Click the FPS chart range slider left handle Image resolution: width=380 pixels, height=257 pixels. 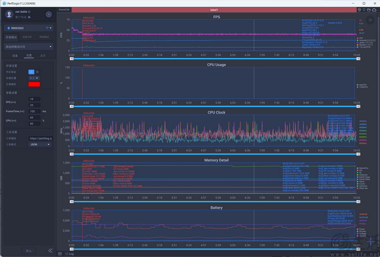point(71,59)
